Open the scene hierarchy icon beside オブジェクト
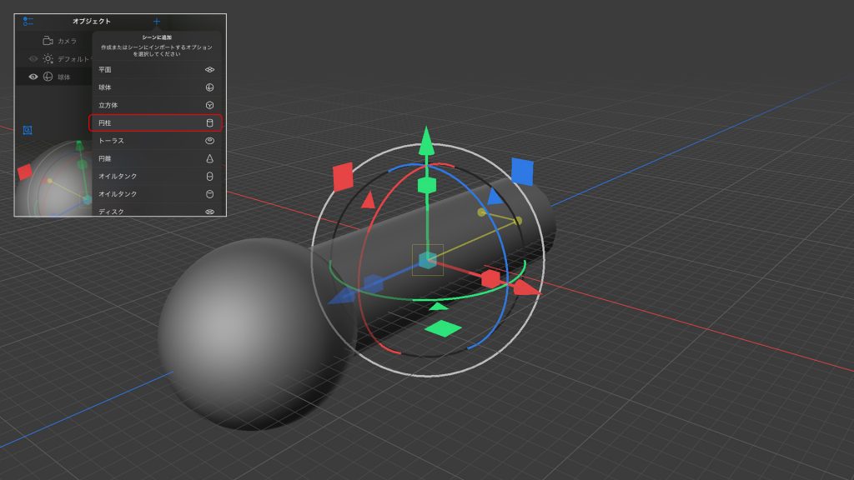This screenshot has height=480, width=854. pos(28,21)
